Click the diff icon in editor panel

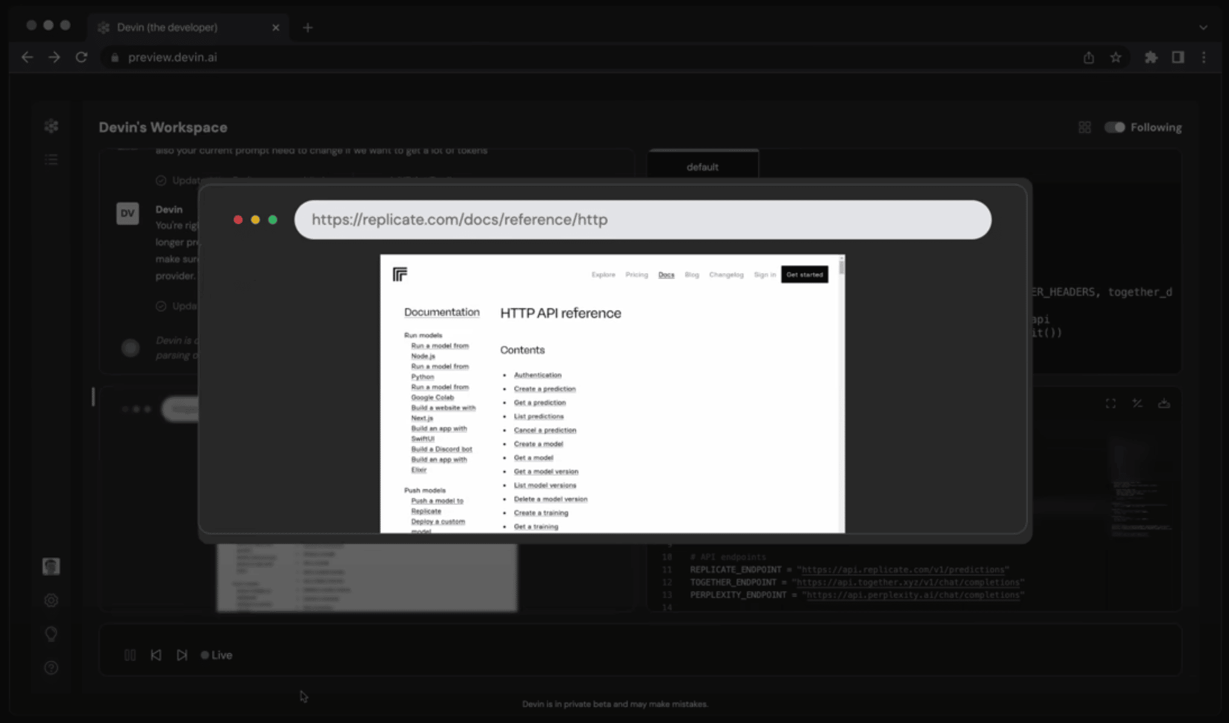pos(1137,403)
